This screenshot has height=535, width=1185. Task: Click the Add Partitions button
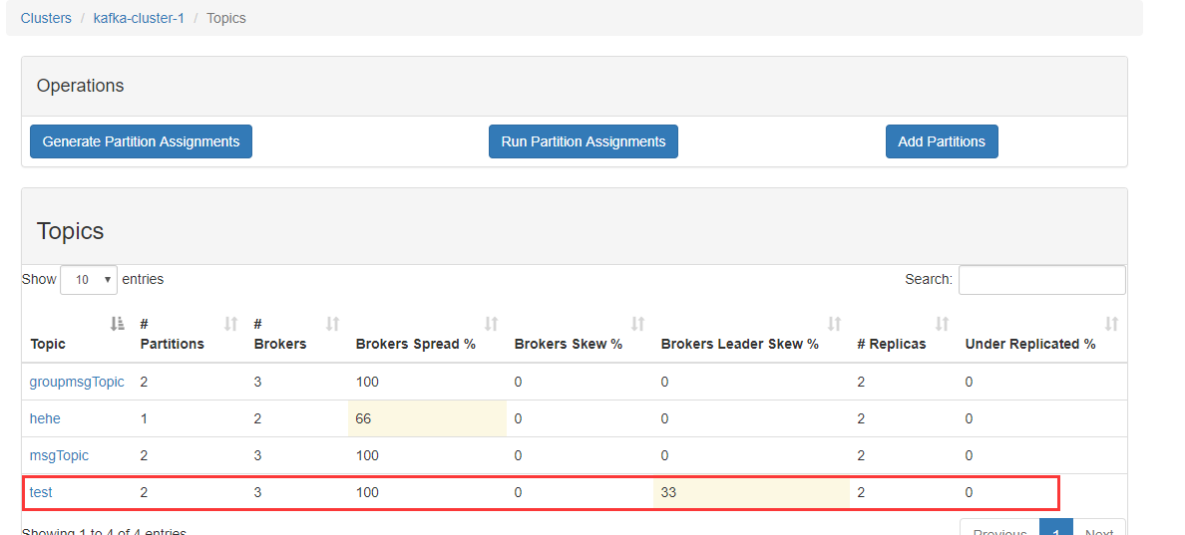(x=942, y=141)
